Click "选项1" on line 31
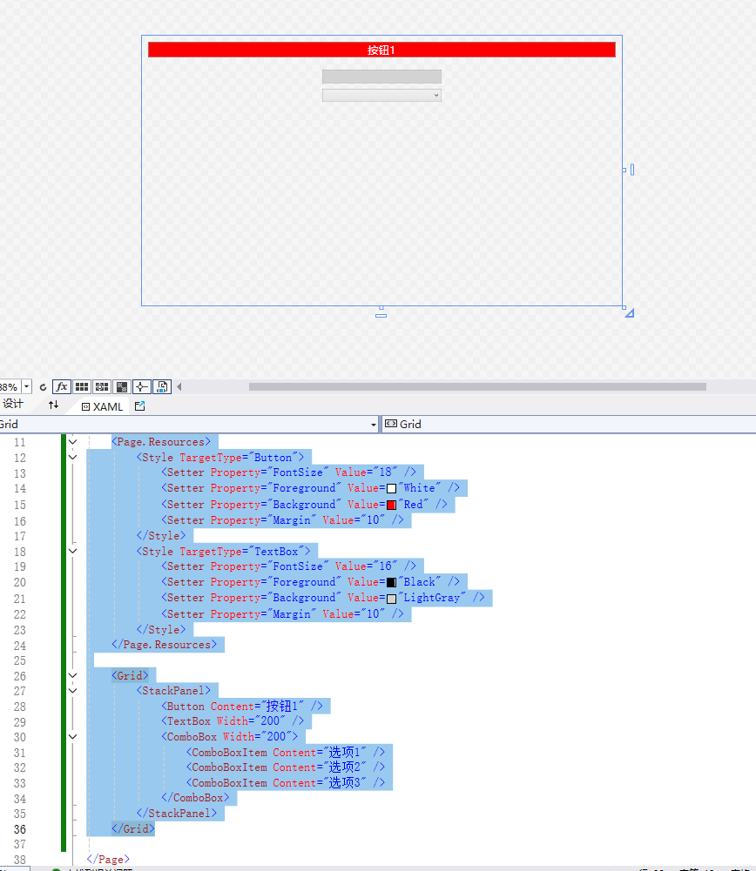This screenshot has height=871, width=756. 344,752
